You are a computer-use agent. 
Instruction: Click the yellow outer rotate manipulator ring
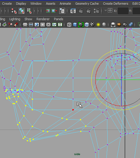(92, 80)
